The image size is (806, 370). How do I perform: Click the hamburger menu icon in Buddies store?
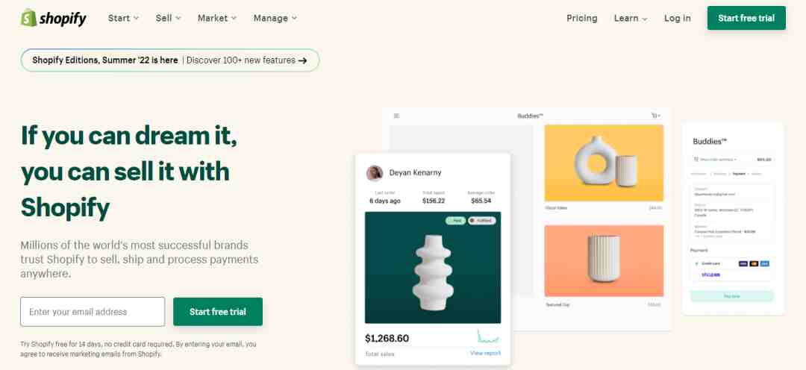(x=396, y=116)
